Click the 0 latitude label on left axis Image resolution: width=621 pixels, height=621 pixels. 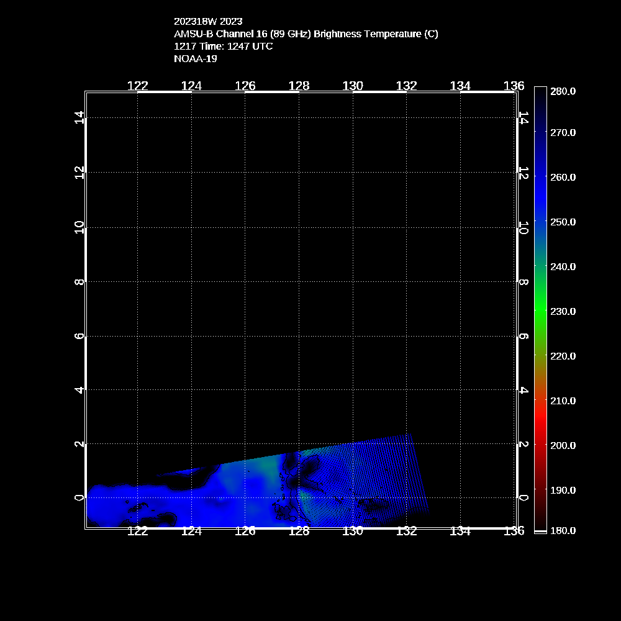coord(79,497)
